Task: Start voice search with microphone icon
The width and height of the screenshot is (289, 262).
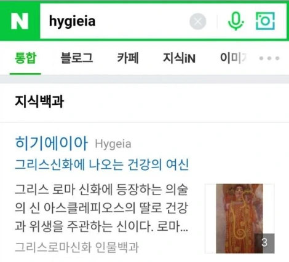Action: 236,21
